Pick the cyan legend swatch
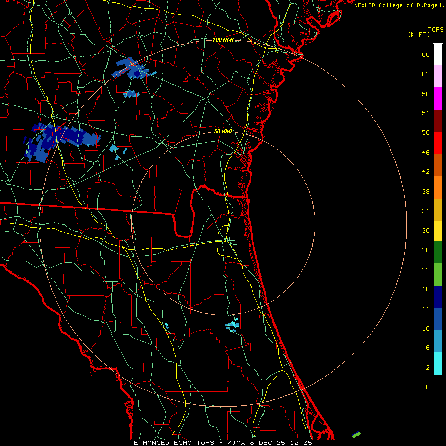Image resolution: width=446 pixels, height=446 pixels. coord(438,363)
